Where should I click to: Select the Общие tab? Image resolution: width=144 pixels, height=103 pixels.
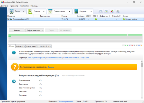pos(12,46)
